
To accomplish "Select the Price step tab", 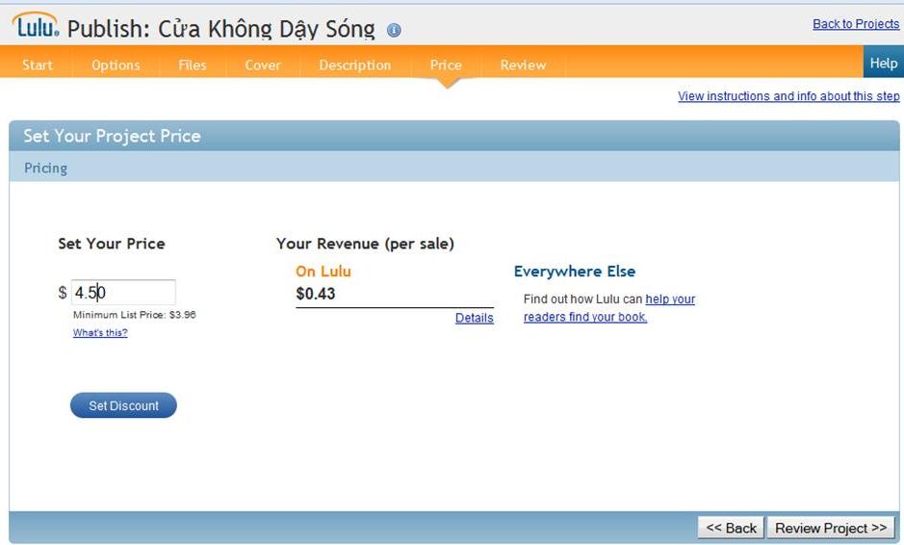I will 446,65.
